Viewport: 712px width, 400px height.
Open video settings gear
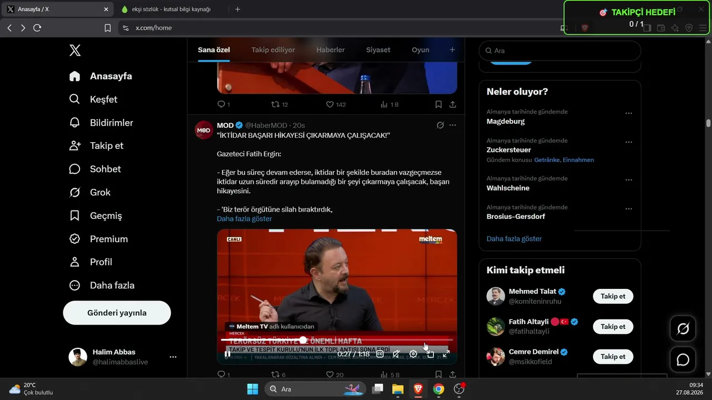pyautogui.click(x=413, y=354)
